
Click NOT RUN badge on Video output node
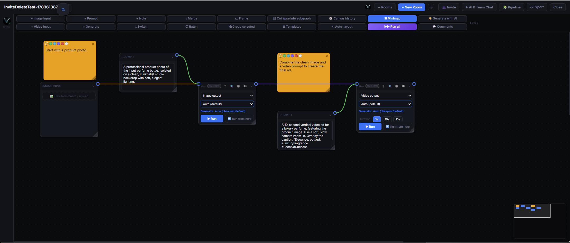click(x=372, y=86)
